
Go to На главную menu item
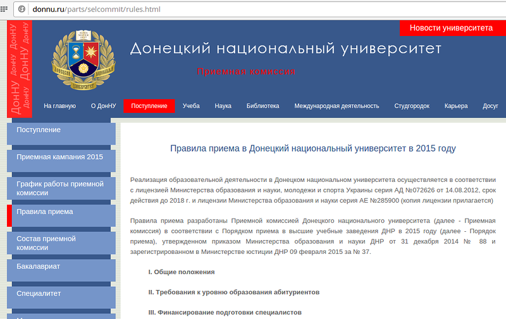pos(59,106)
